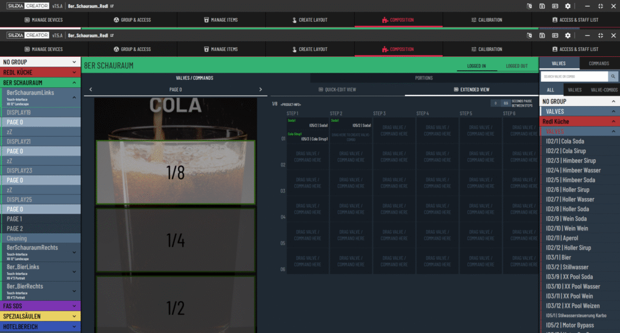The image size is (620, 333).
Task: Select the 1/4 portion tile
Action: pyautogui.click(x=175, y=240)
